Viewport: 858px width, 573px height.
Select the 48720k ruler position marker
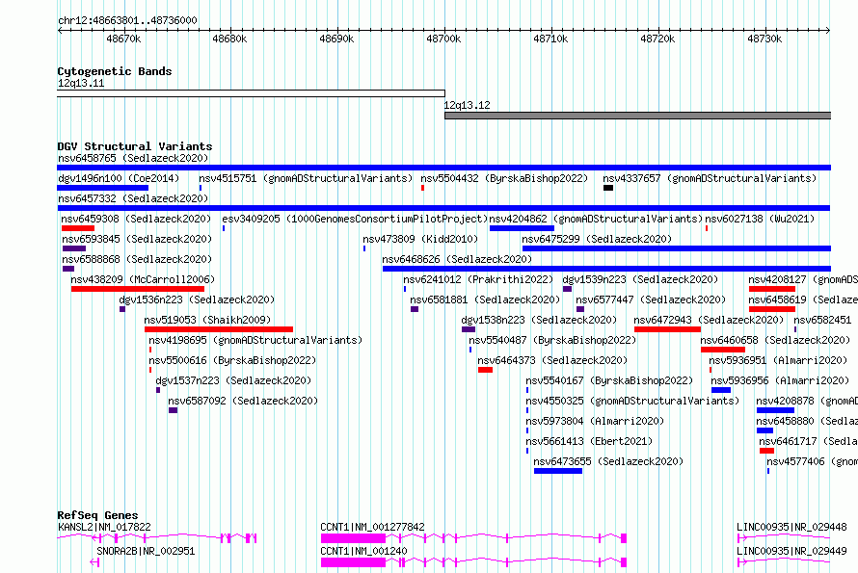coord(657,39)
